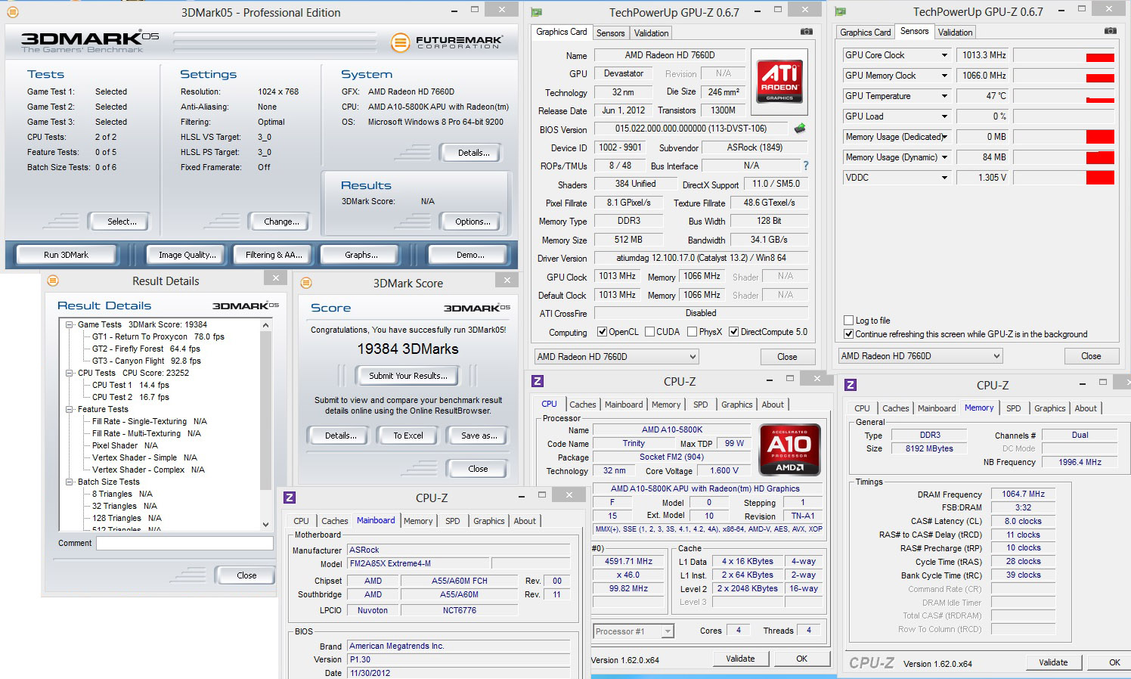Image resolution: width=1131 pixels, height=679 pixels.
Task: Enable the Log to file checkbox
Action: 848,321
